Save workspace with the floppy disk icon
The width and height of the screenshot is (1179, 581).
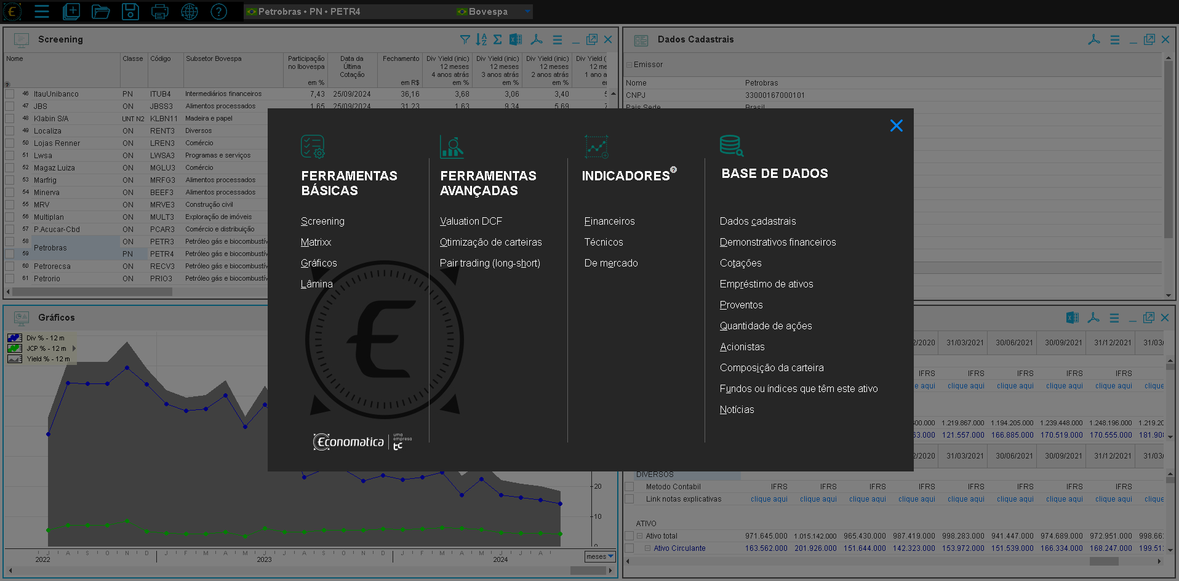click(x=130, y=11)
